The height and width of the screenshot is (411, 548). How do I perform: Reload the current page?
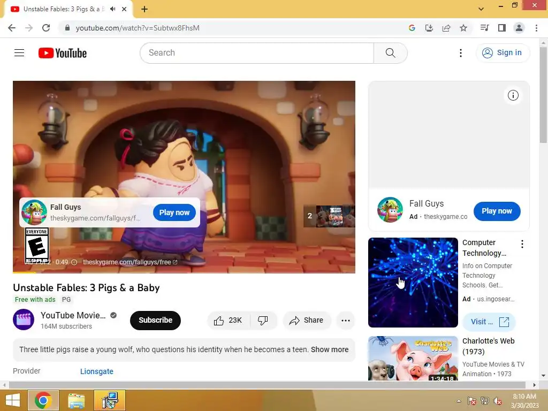[46, 28]
